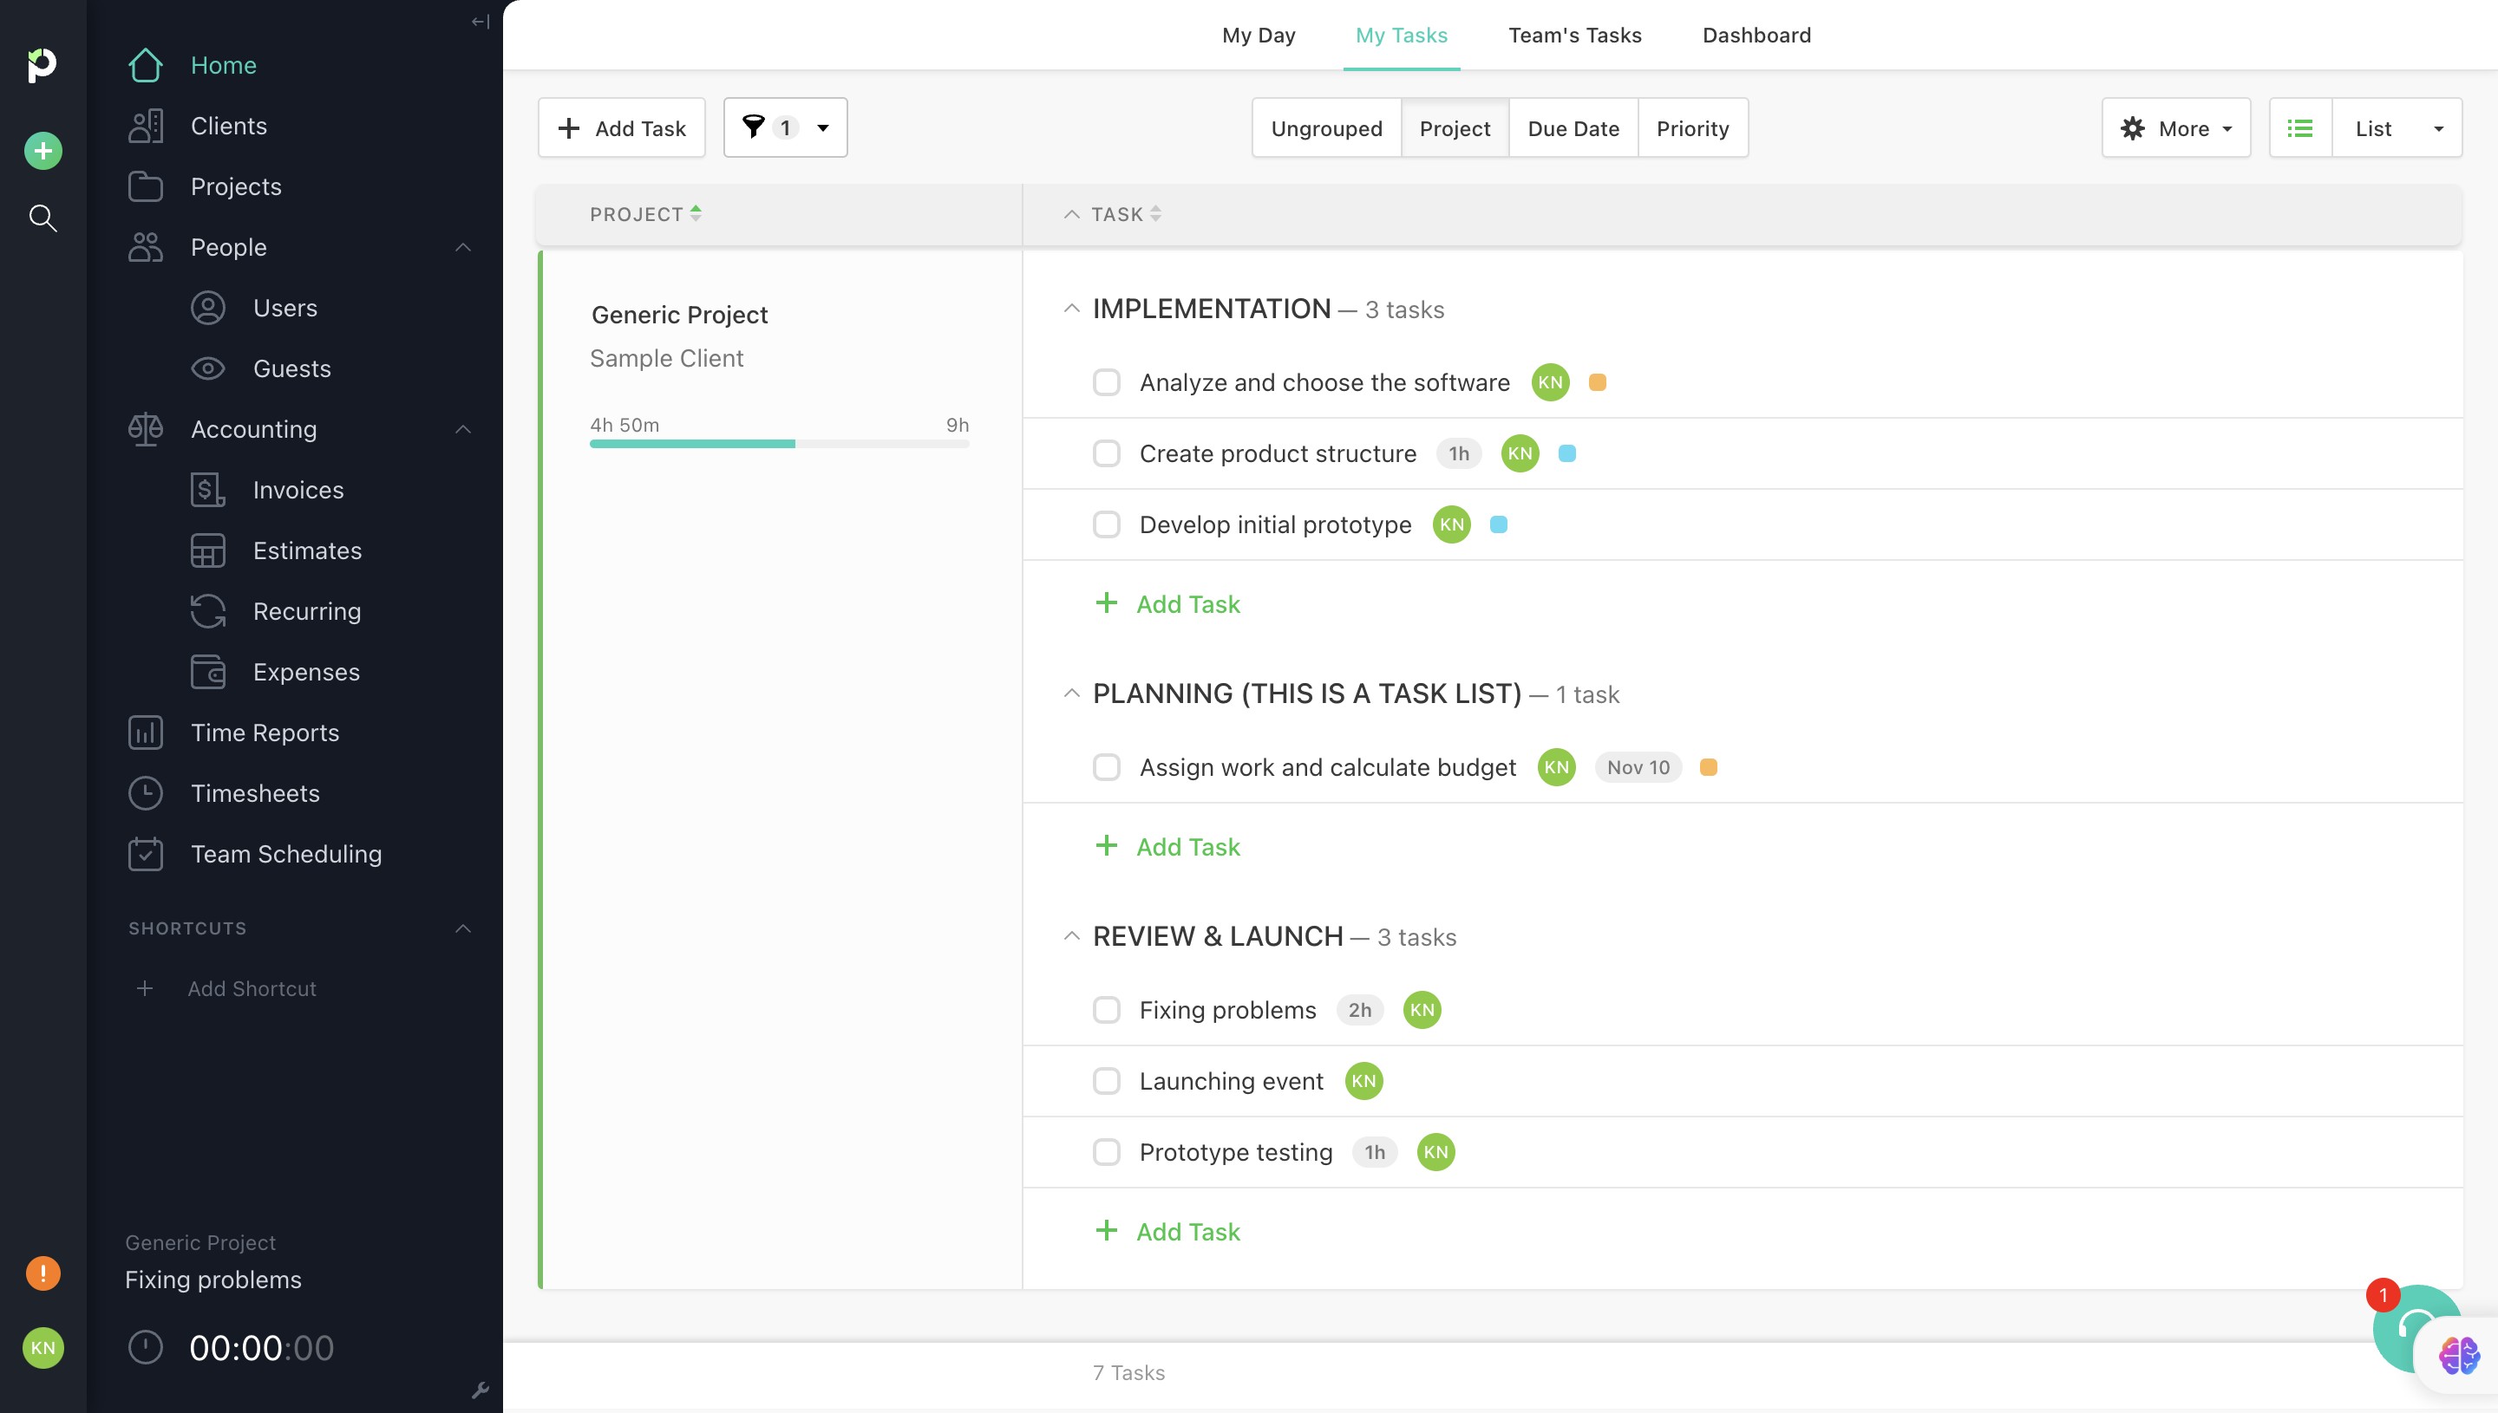Image resolution: width=2498 pixels, height=1413 pixels.
Task: Click the orange alert notification icon
Action: (43, 1273)
